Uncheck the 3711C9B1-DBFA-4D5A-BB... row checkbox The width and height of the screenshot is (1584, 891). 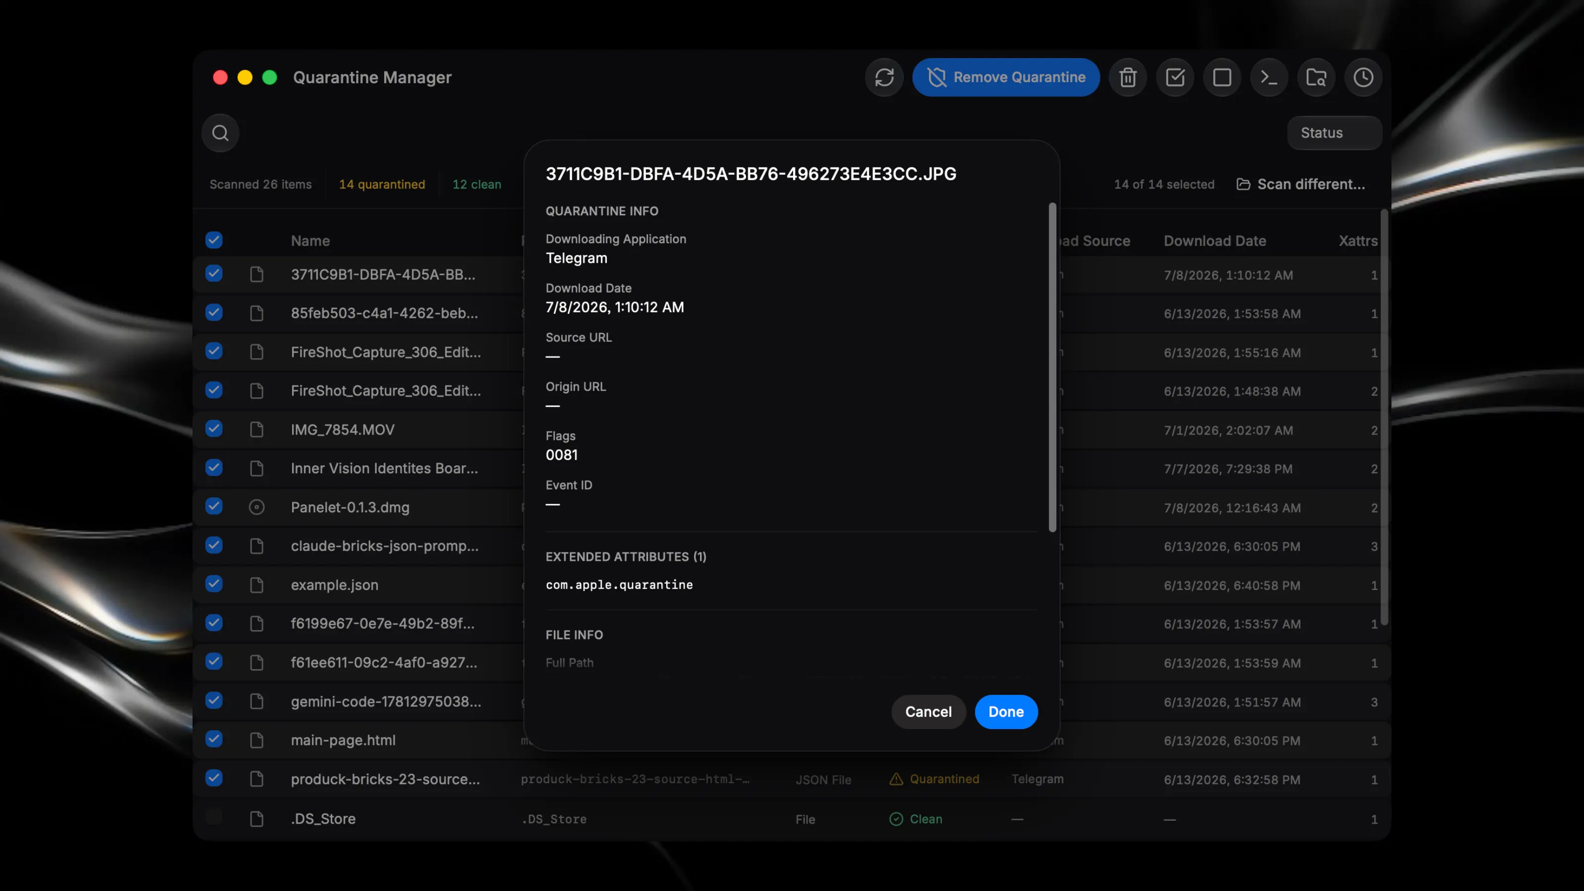pos(214,273)
